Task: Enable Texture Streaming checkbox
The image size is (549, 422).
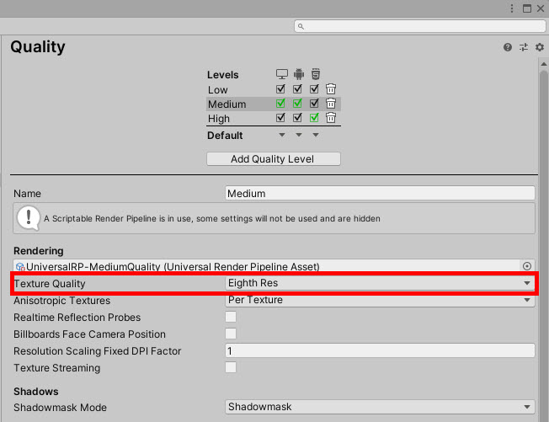Action: pyautogui.click(x=231, y=367)
